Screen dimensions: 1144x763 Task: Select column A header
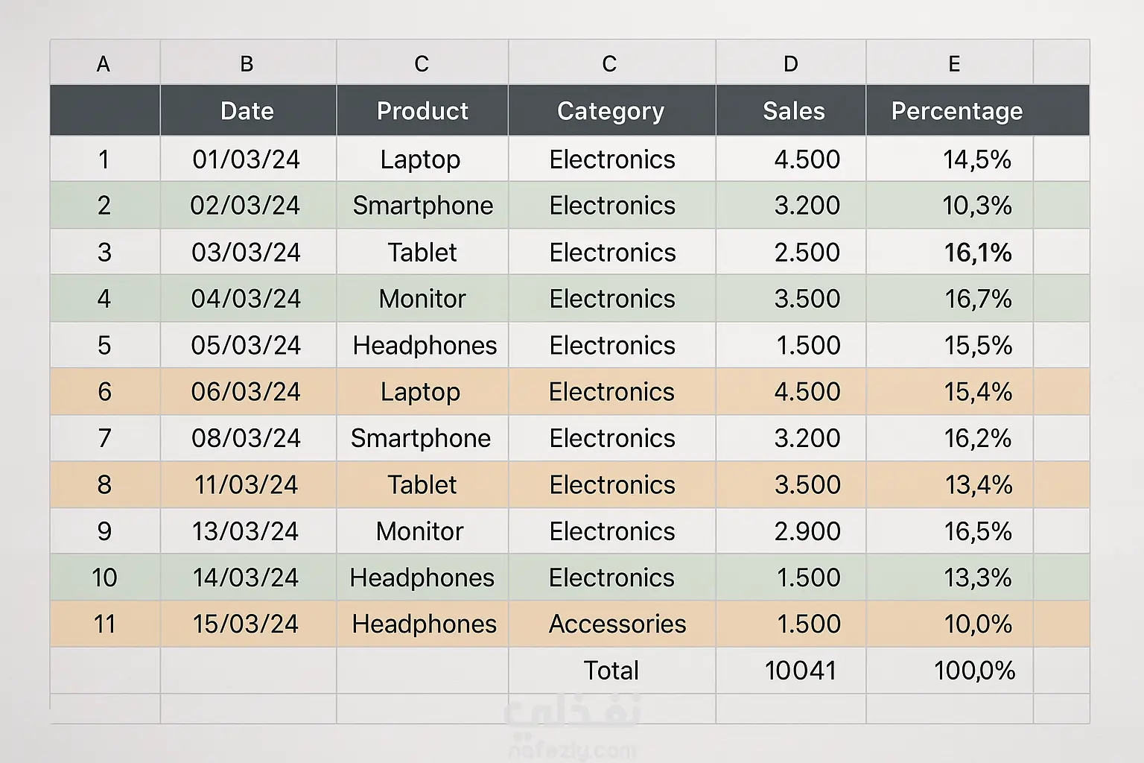click(x=104, y=64)
